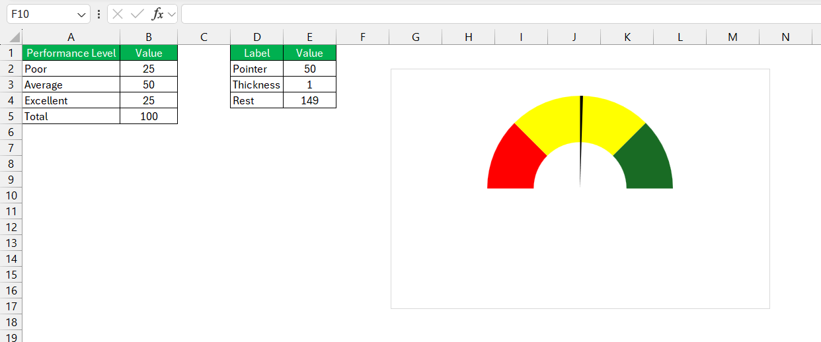The image size is (821, 342).
Task: Select row 15 header
Action: pos(11,275)
